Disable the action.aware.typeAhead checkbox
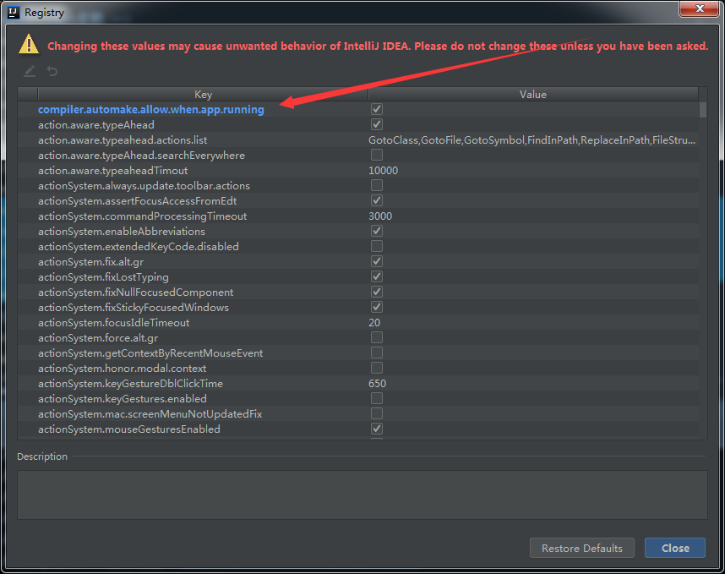 click(376, 124)
